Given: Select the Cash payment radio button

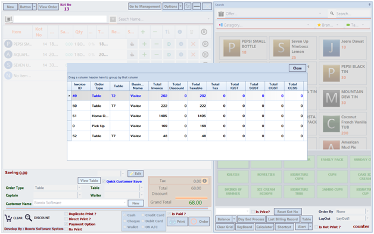Looking at the screenshot, I should 124,215.
